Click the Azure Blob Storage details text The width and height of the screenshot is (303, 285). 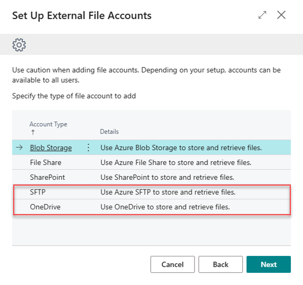(181, 148)
